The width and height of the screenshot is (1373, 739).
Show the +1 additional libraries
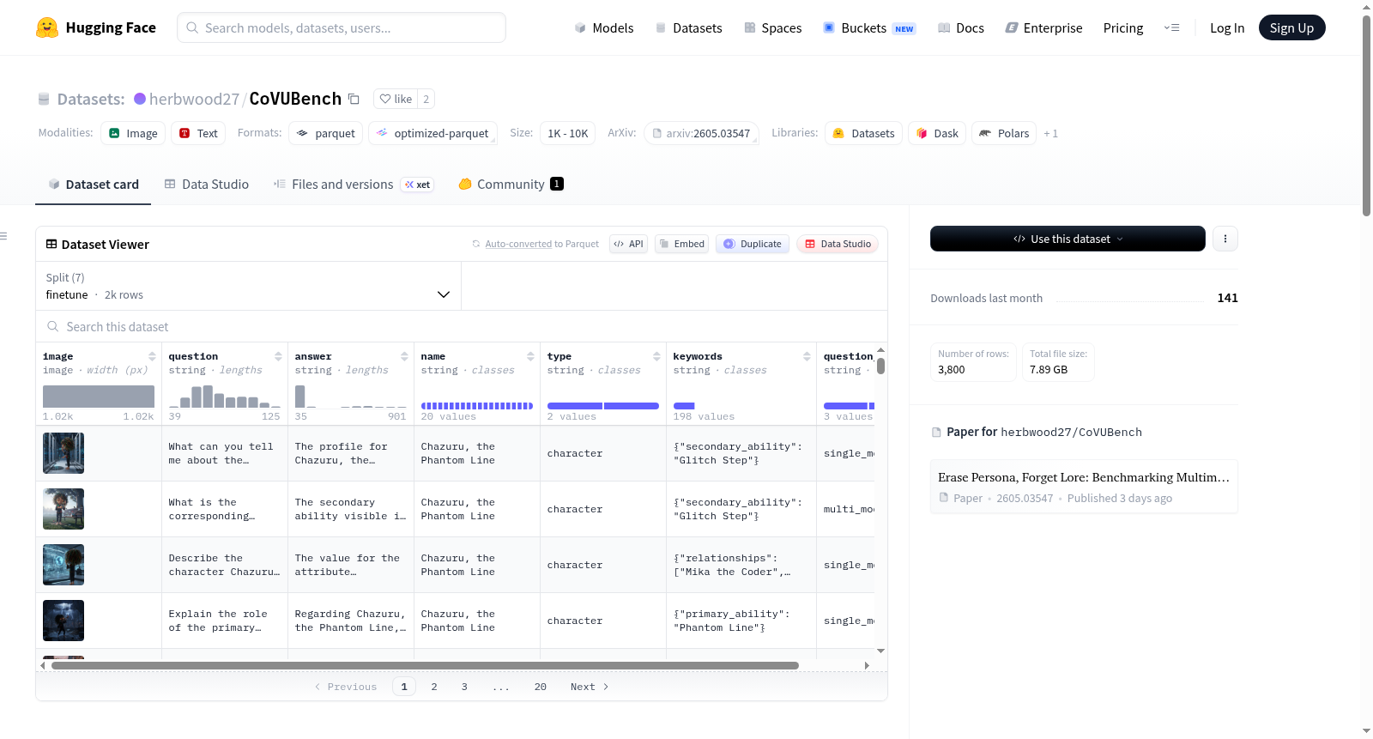coord(1051,134)
